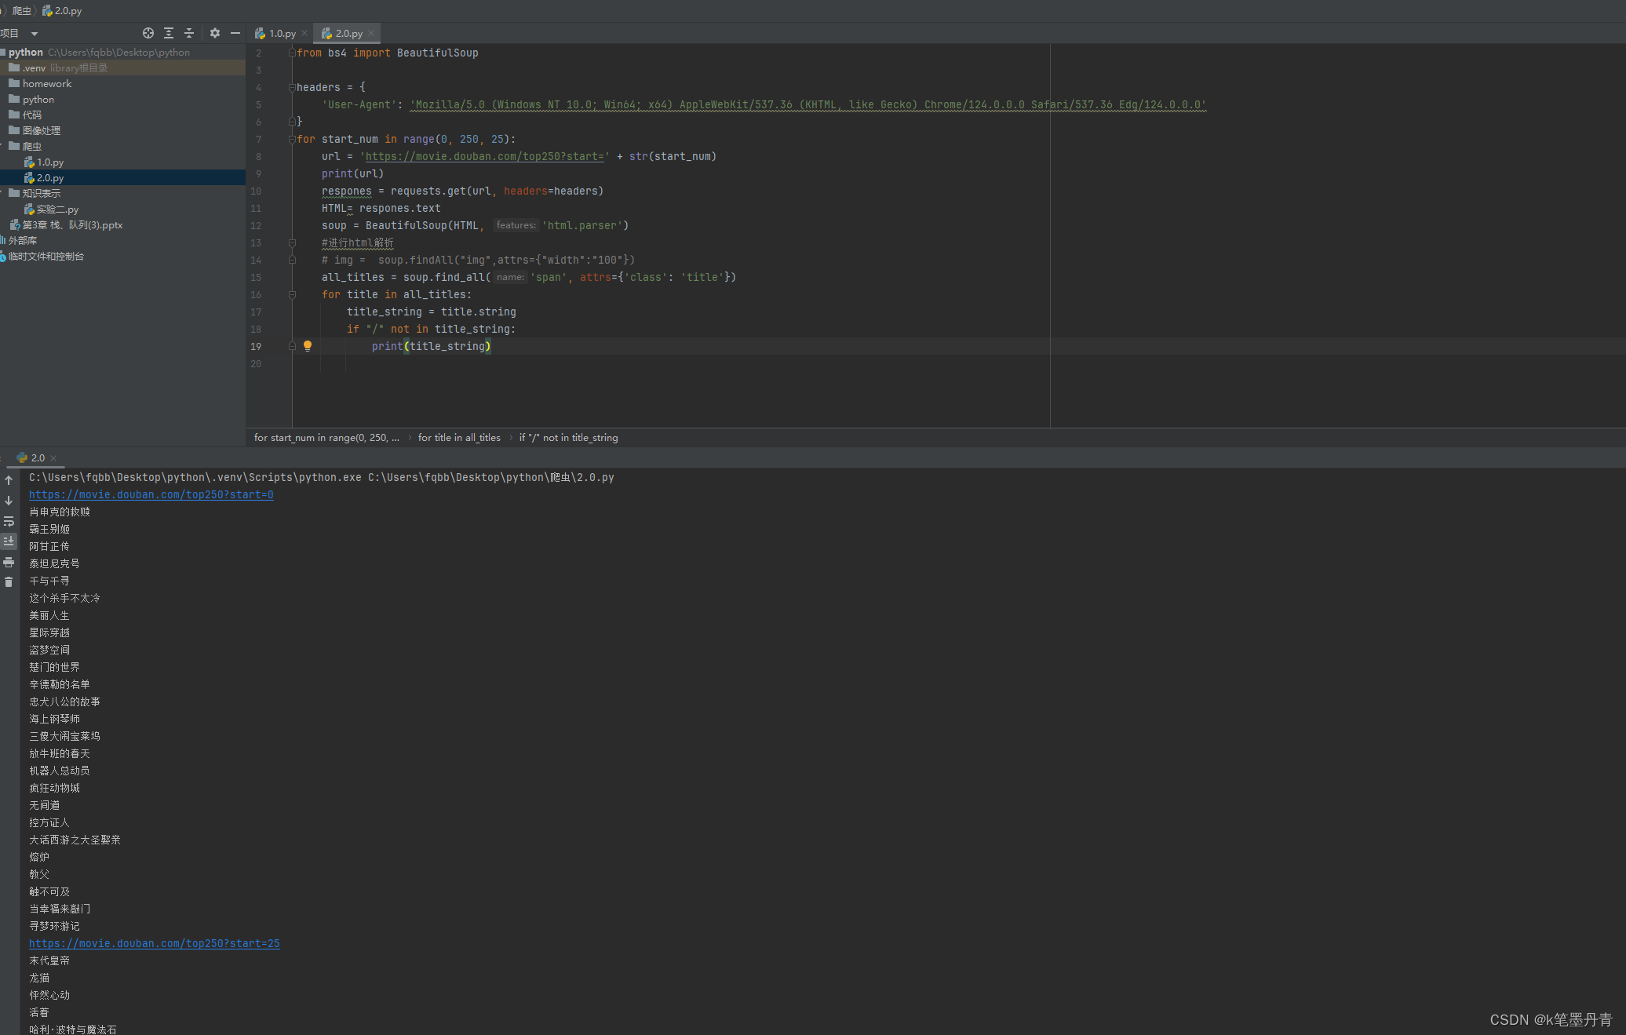Click the down arrow in console toolbar

point(9,501)
